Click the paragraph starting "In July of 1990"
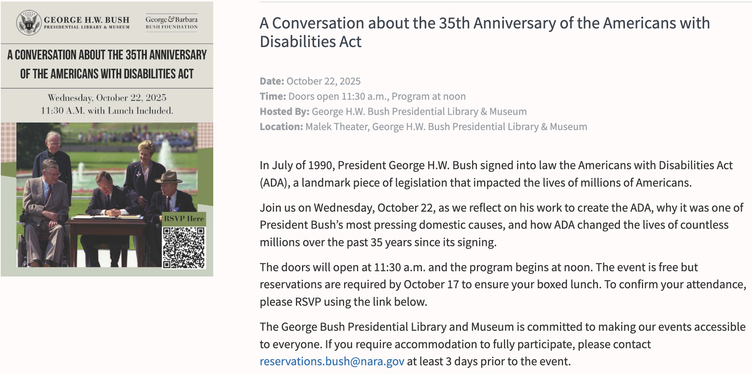Image resolution: width=752 pixels, height=374 pixels. tap(496, 174)
